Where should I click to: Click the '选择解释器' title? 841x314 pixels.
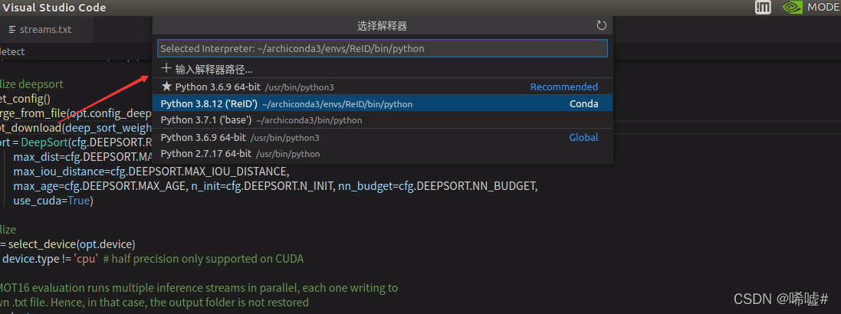point(383,26)
